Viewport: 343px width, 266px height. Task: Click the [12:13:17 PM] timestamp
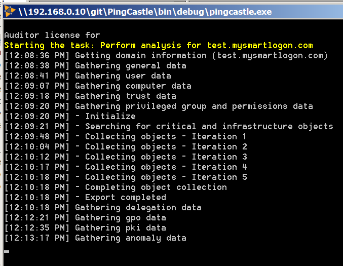pos(37,238)
